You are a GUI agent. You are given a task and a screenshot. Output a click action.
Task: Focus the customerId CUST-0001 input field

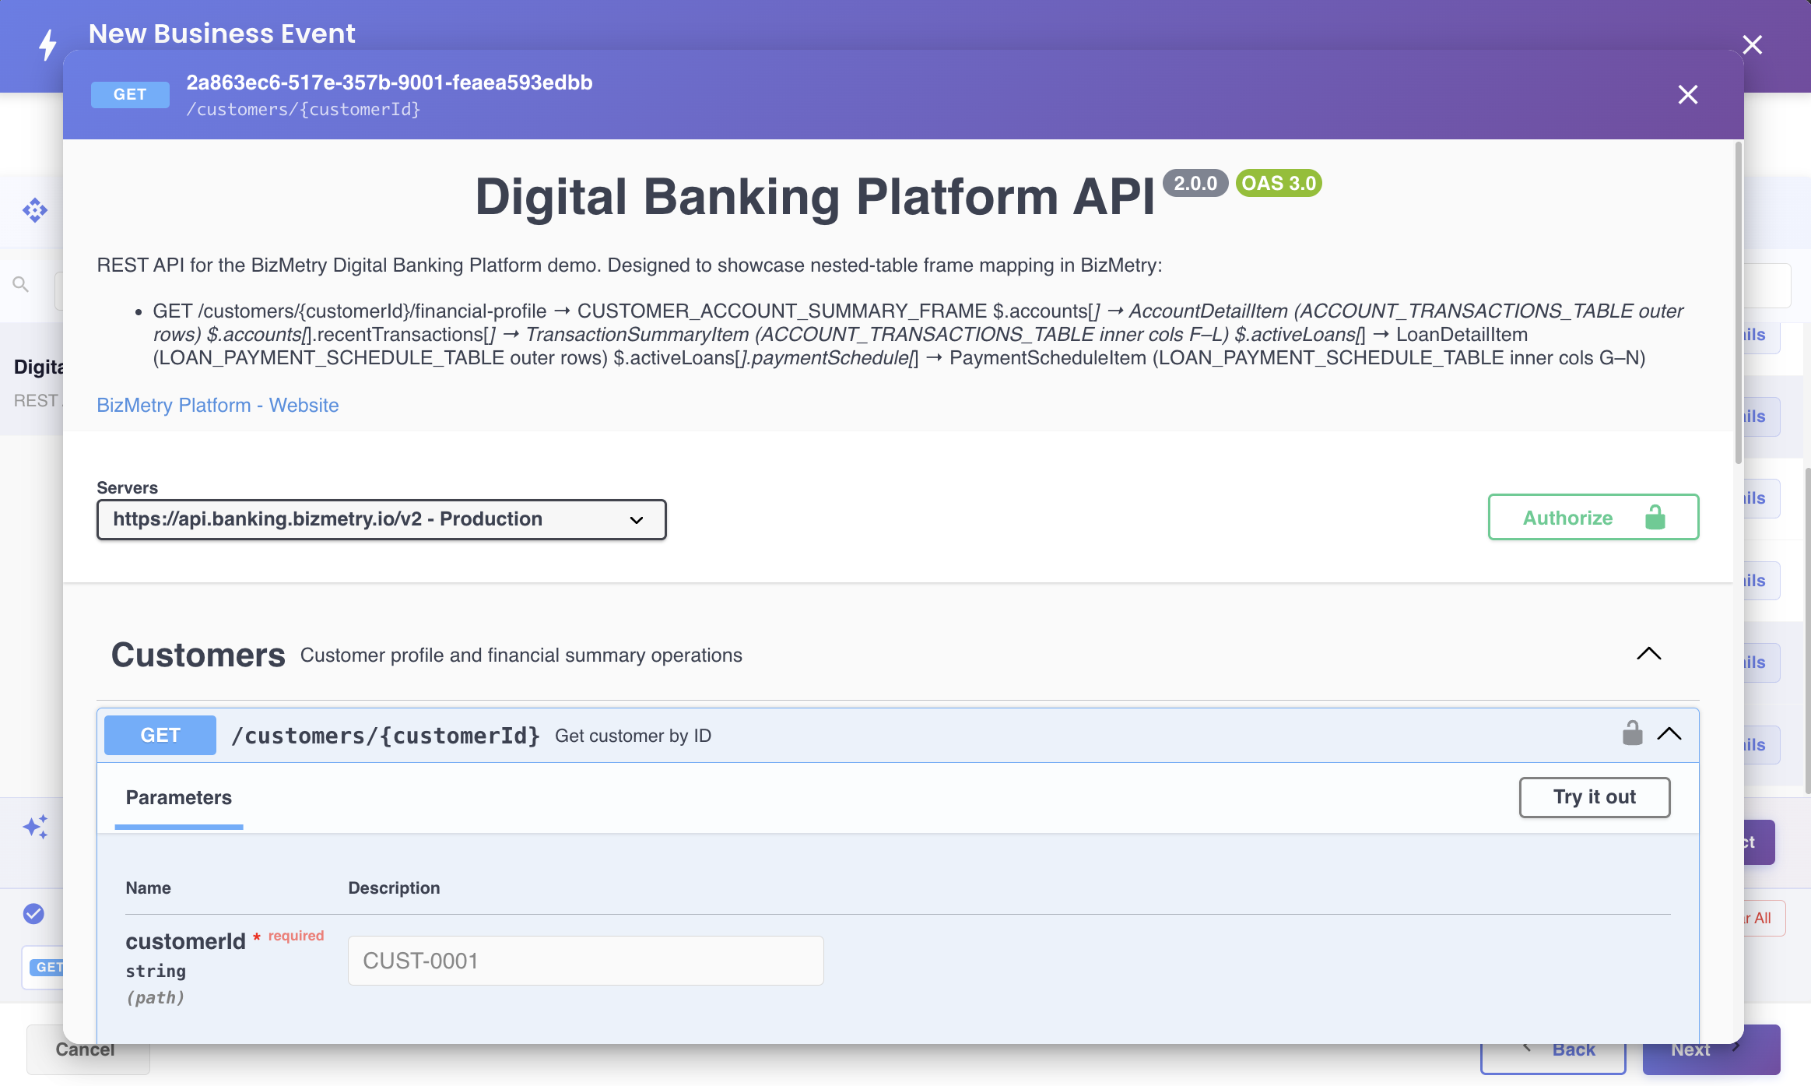coord(585,961)
